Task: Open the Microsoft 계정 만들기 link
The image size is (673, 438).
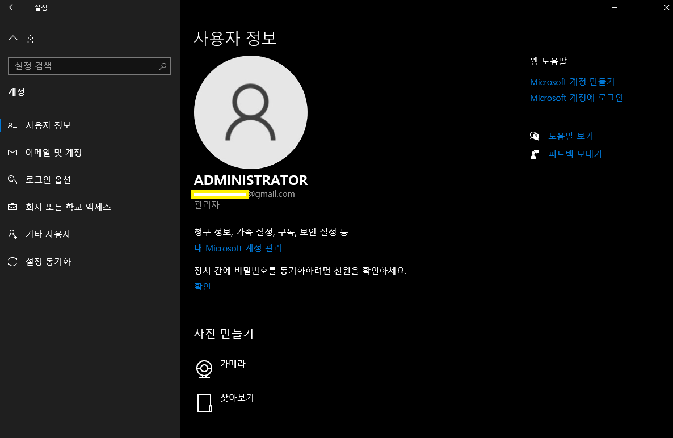Action: click(572, 81)
